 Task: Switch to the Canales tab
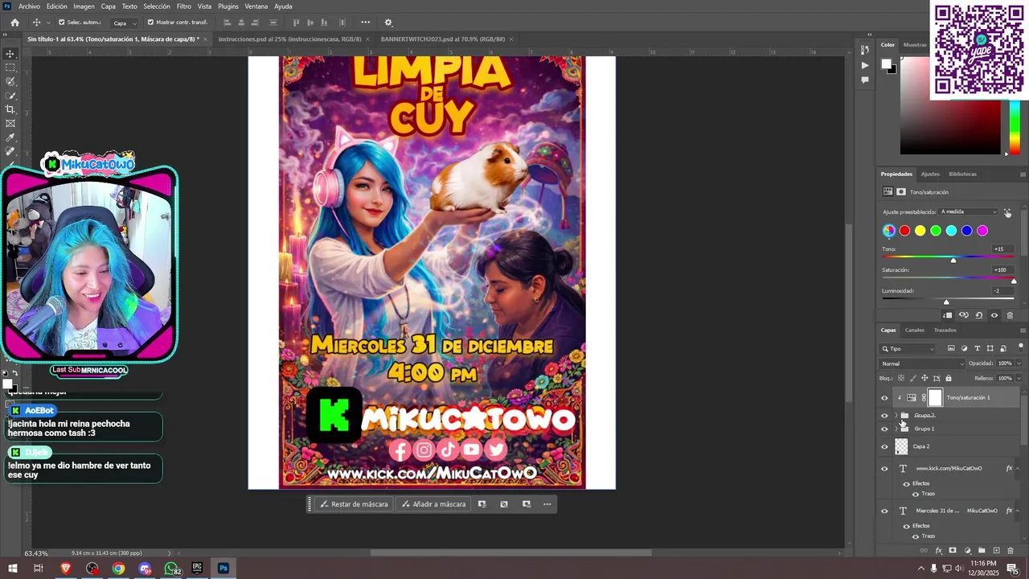(915, 330)
